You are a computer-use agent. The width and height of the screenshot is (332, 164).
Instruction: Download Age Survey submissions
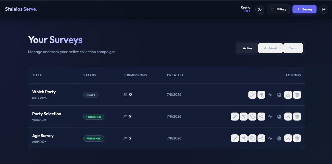pyautogui.click(x=288, y=138)
